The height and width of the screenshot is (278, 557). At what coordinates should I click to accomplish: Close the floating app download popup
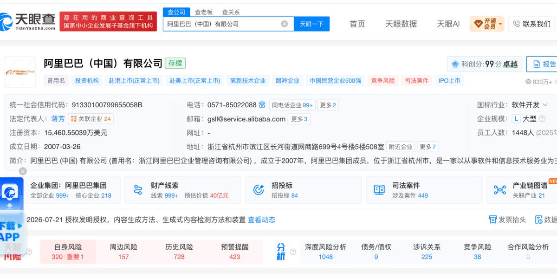[23, 171]
